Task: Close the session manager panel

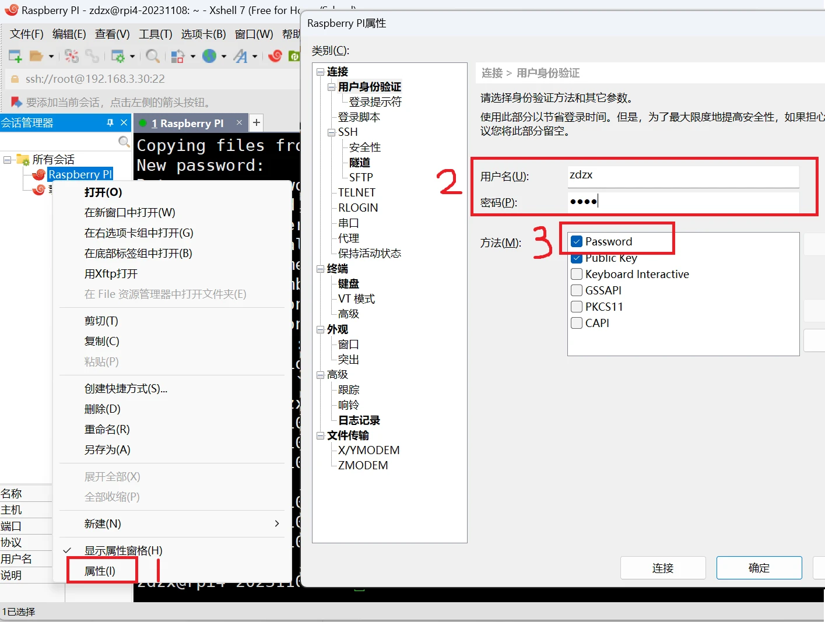Action: coord(124,122)
